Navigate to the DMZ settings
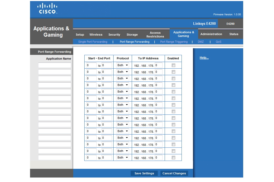Image resolution: width=274 pixels, height=182 pixels. pyautogui.click(x=201, y=42)
